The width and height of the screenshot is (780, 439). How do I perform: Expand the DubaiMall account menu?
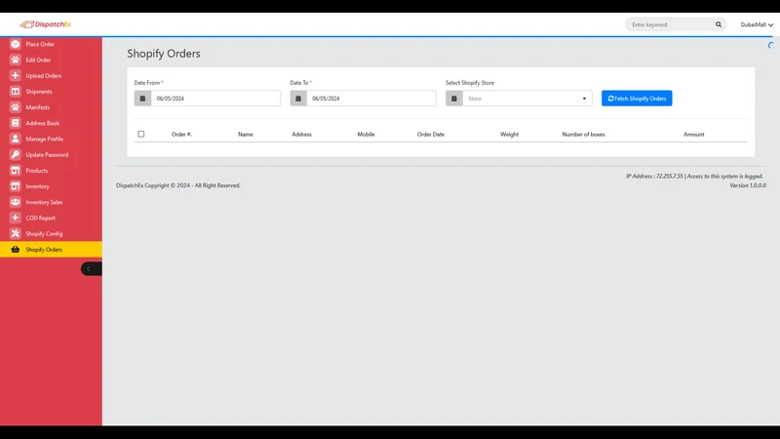pos(757,25)
